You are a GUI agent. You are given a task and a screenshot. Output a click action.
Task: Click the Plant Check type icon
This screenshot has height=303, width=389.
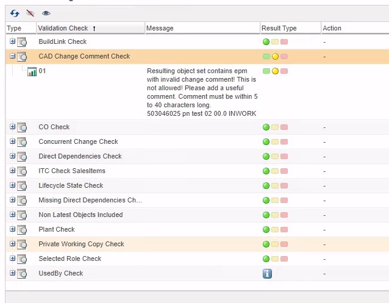tap(22, 230)
